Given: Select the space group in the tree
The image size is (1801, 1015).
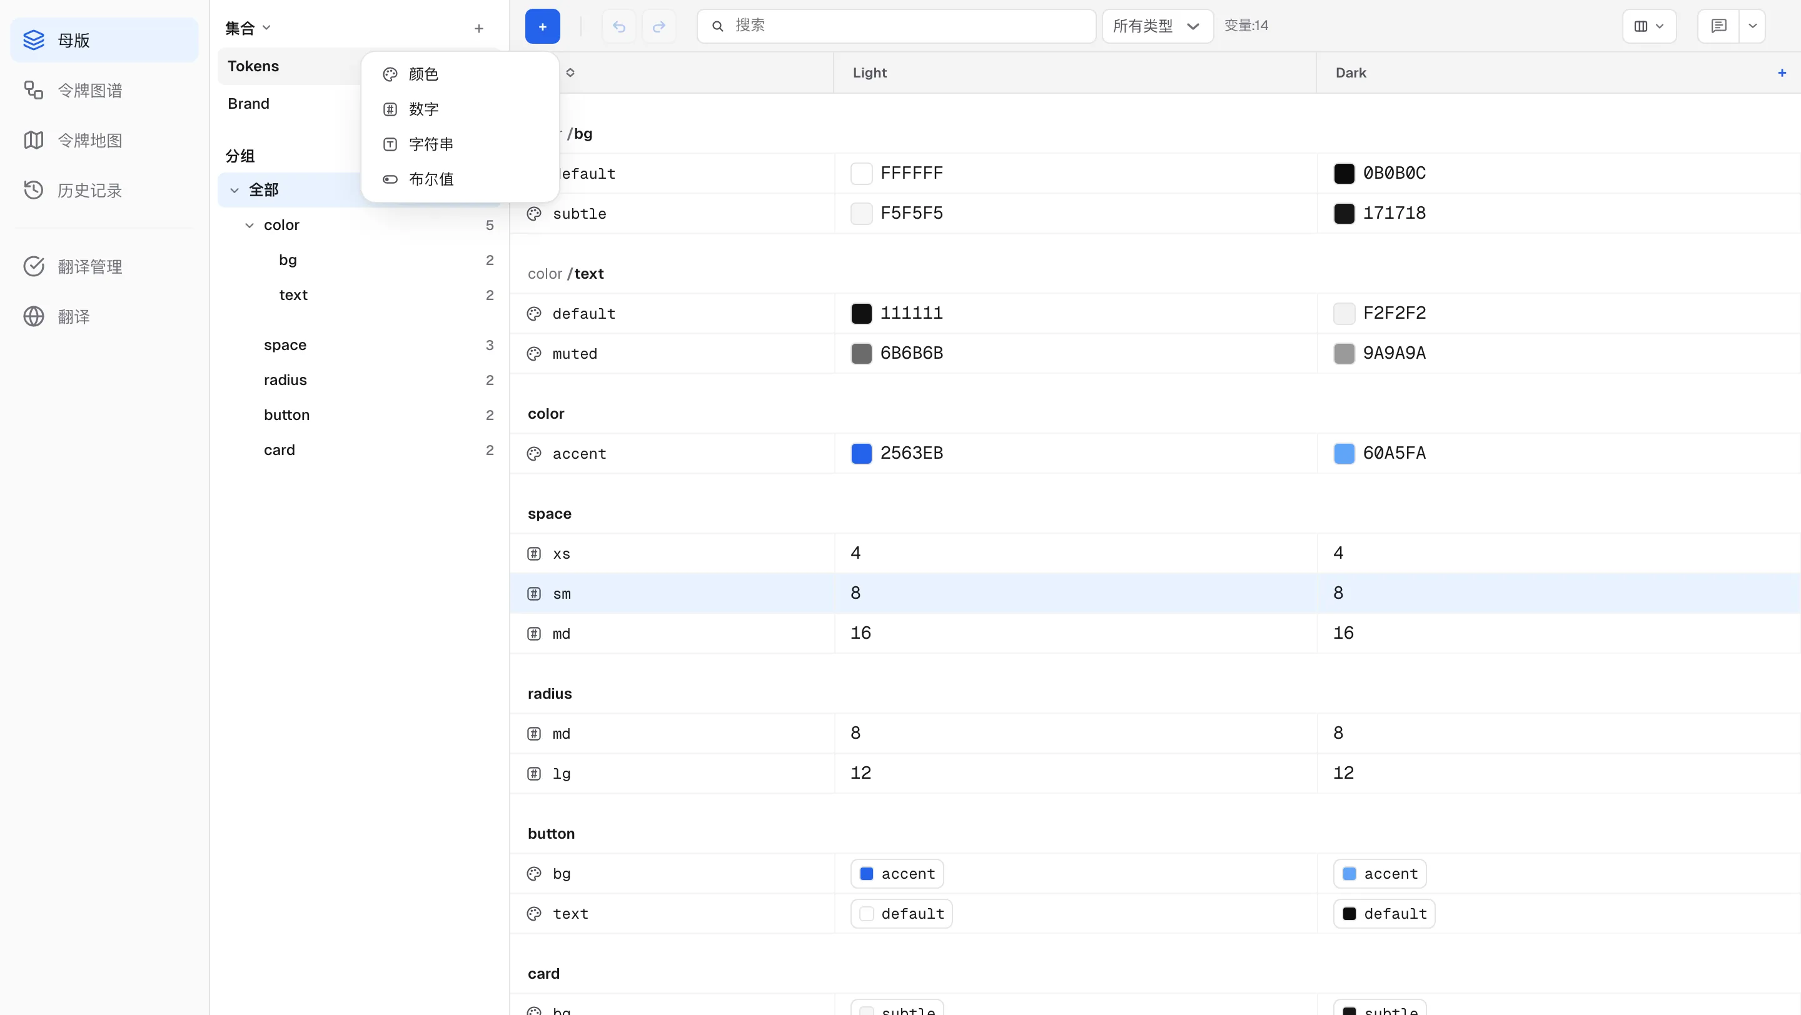Looking at the screenshot, I should [360, 345].
